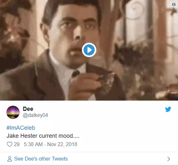Open See Dee's other Tweets link

[x=41, y=159]
